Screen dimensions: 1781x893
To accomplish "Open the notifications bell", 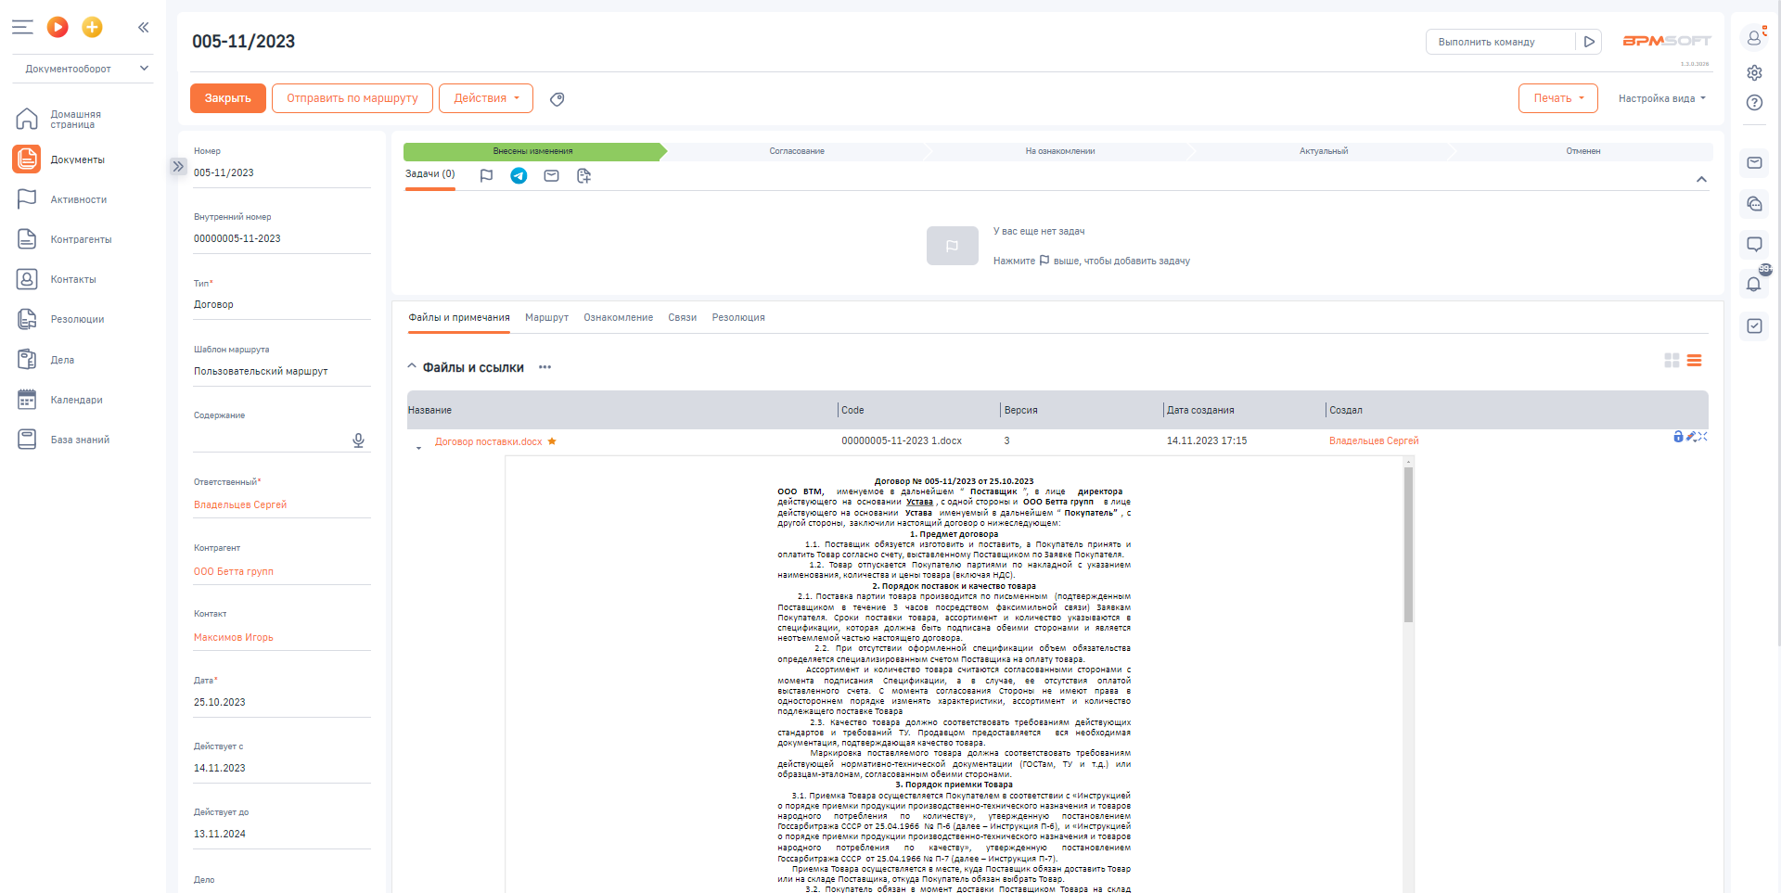I will [1754, 285].
